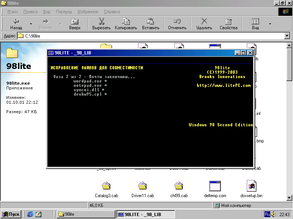Click the 98lite.exe name in info pane

click(x=18, y=83)
